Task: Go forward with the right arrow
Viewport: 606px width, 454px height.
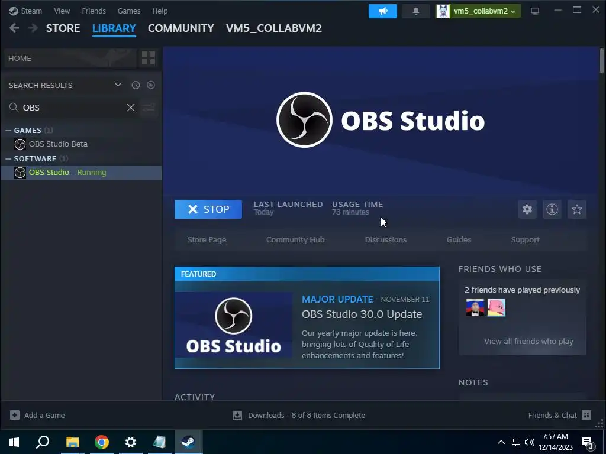Action: point(33,28)
